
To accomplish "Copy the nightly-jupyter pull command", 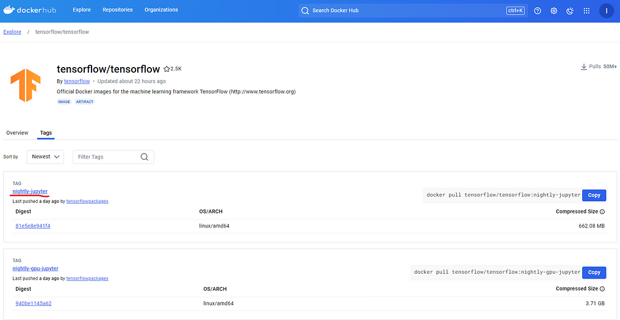I will click(594, 195).
